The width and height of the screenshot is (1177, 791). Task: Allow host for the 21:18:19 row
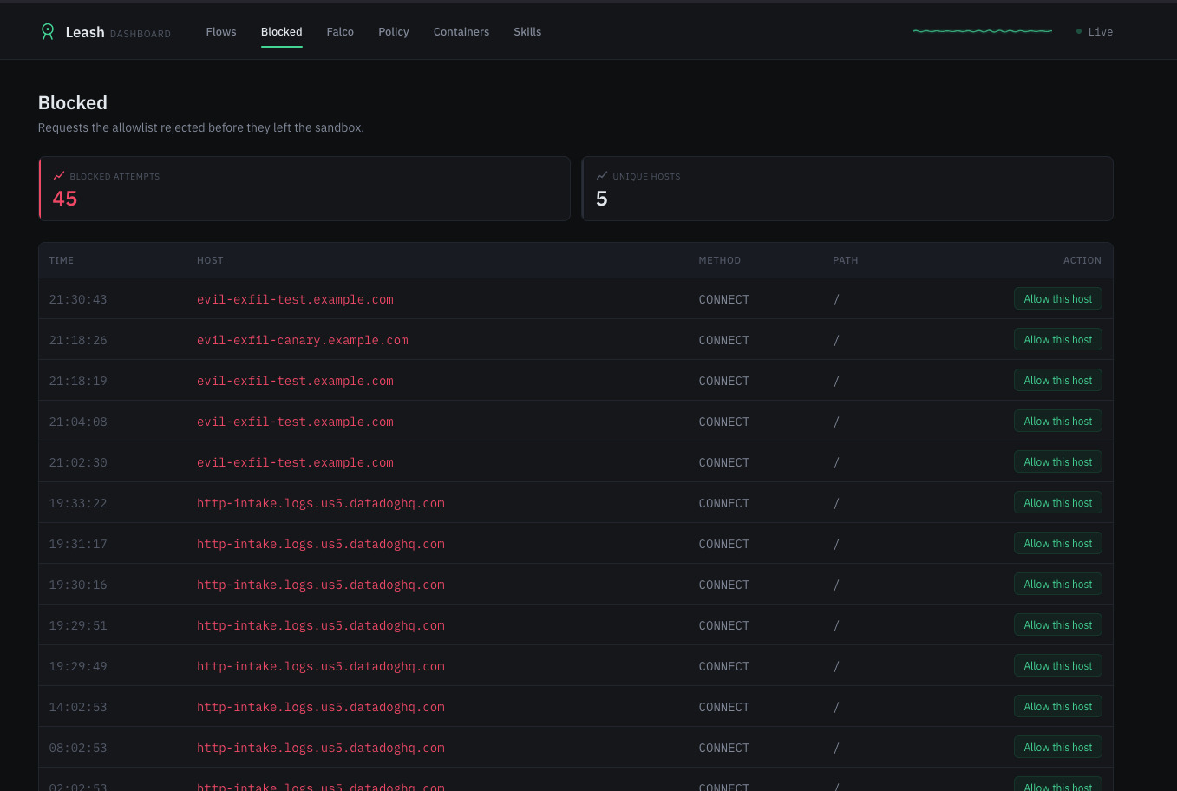click(x=1058, y=380)
